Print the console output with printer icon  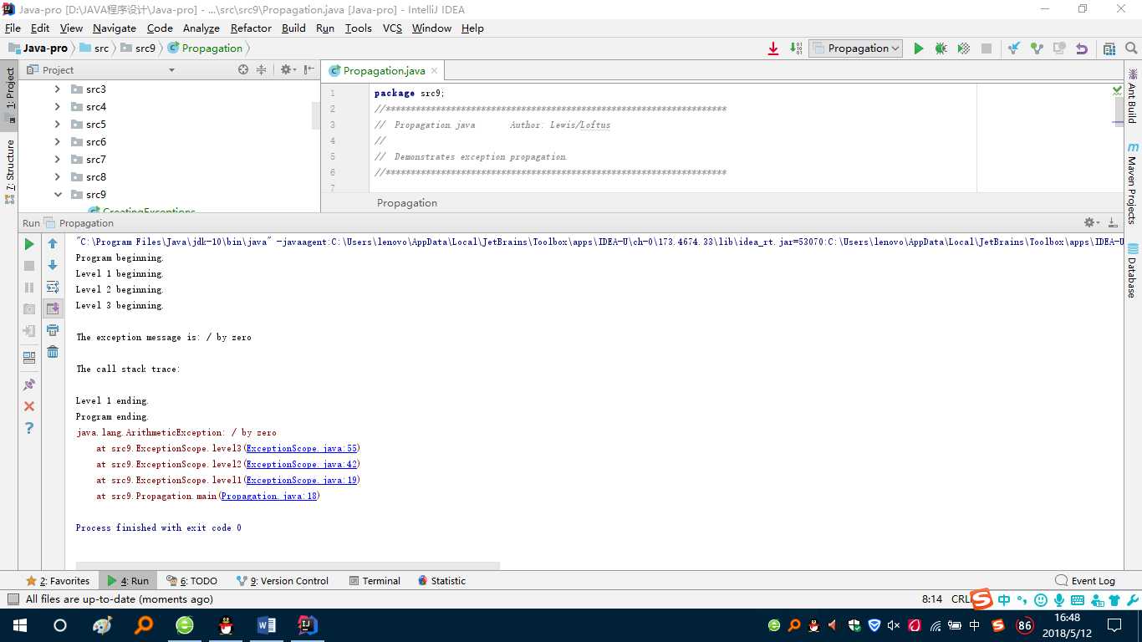coord(53,330)
